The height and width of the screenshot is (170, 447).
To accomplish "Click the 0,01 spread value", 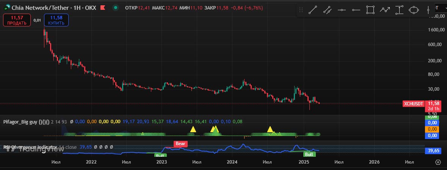I will (x=37, y=20).
